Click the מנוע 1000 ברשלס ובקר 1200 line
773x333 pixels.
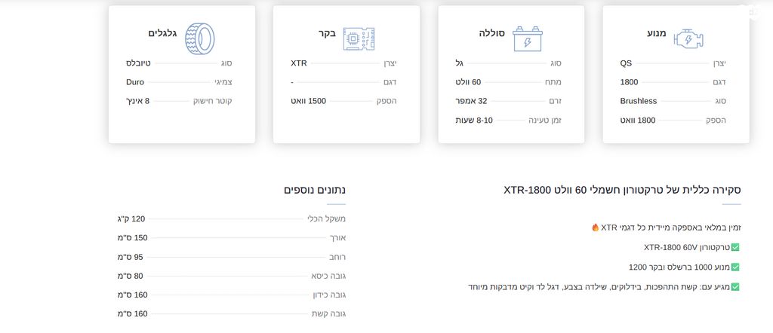(679, 267)
